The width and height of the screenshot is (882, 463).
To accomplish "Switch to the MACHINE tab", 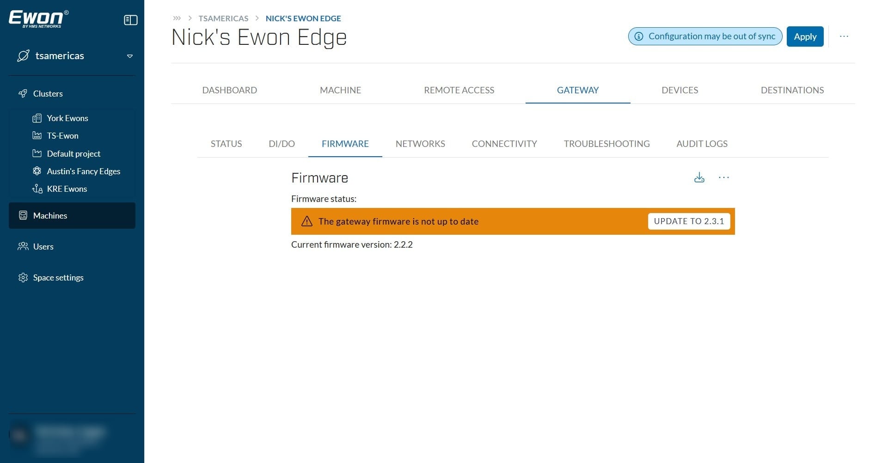I will click(x=340, y=90).
